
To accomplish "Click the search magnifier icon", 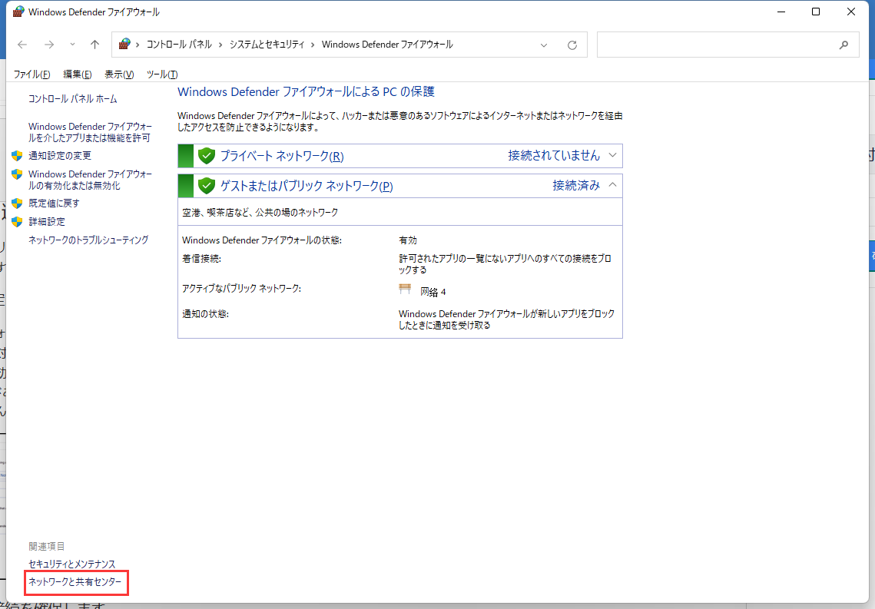I will tap(844, 45).
